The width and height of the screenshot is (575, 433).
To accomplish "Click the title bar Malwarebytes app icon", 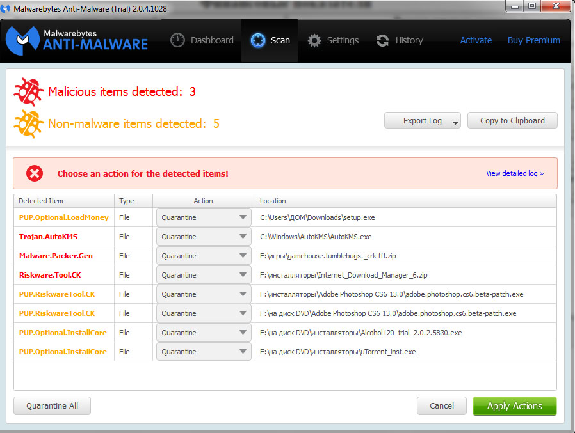I will [x=6, y=8].
